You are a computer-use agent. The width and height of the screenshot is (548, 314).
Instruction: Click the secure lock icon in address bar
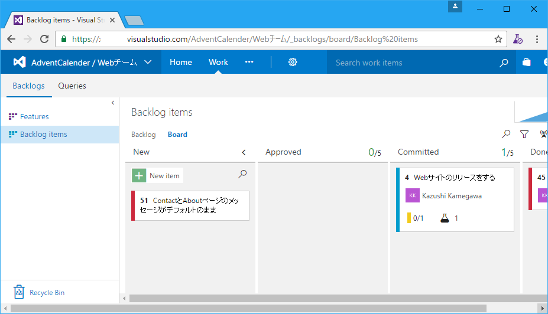(64, 39)
